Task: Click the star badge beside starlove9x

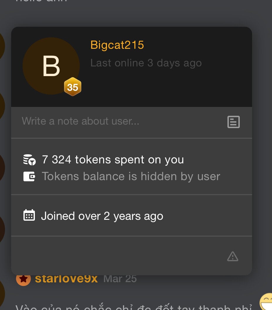Action: coord(23,279)
